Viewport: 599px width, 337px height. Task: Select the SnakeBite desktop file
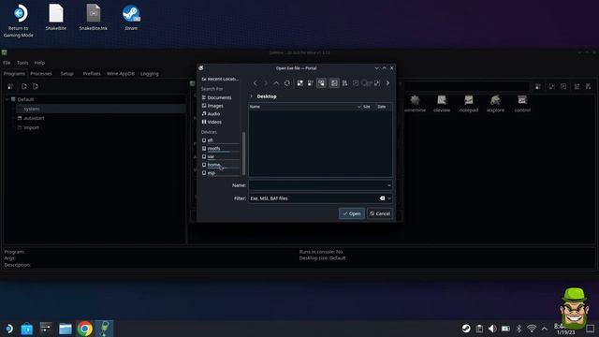56,18
